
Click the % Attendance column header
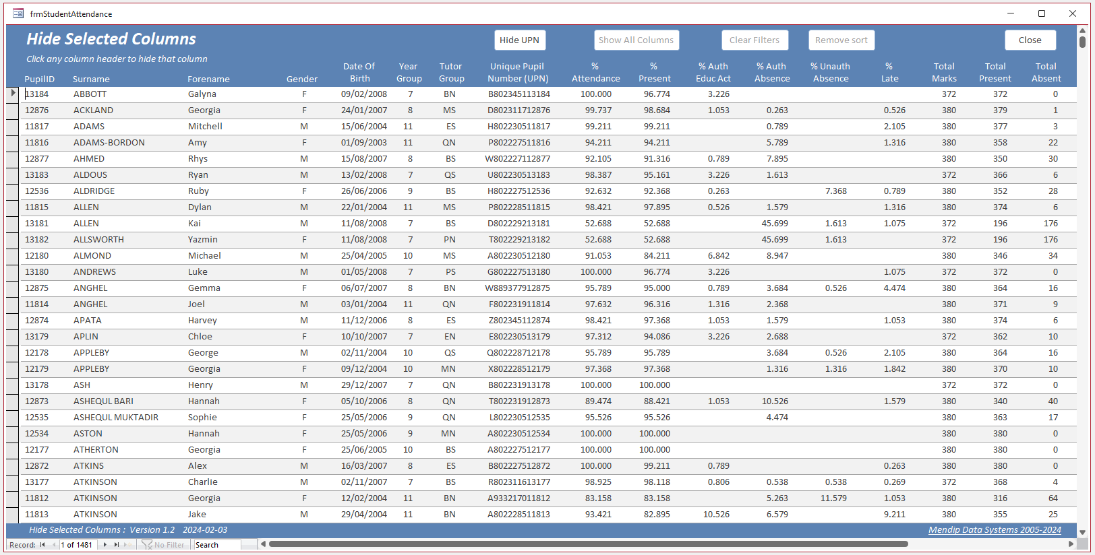pos(595,73)
